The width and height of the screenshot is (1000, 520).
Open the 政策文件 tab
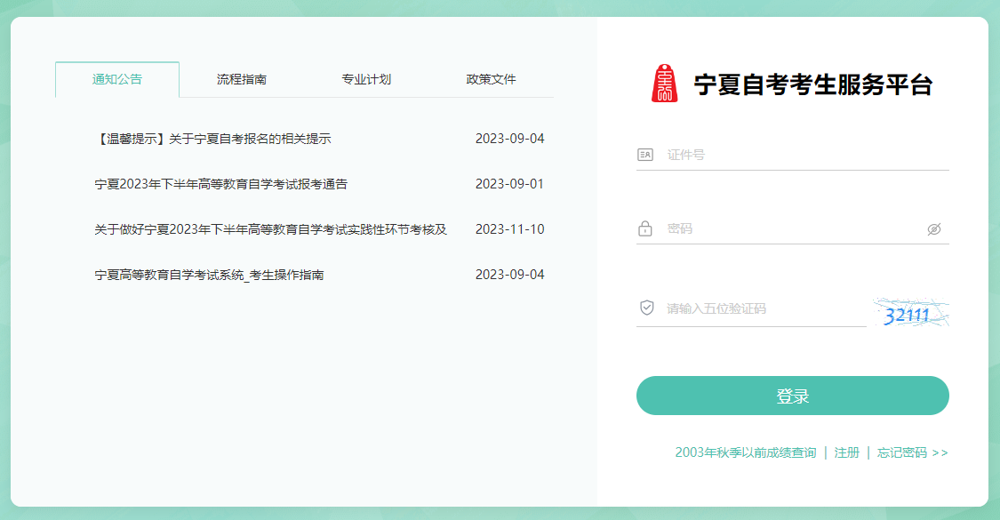(488, 78)
